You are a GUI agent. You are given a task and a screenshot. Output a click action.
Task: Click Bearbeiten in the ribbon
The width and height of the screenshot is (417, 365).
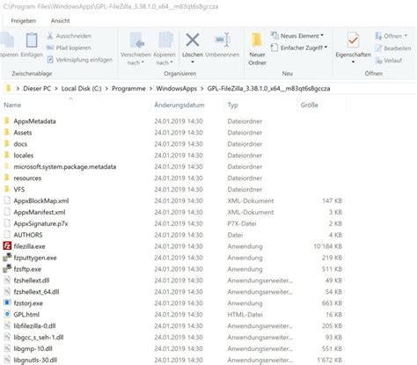(x=393, y=48)
